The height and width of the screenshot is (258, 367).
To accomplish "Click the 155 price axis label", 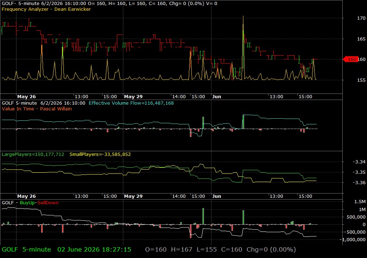I will (361, 80).
